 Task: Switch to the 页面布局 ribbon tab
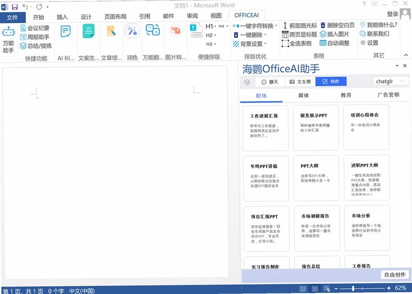click(x=115, y=16)
